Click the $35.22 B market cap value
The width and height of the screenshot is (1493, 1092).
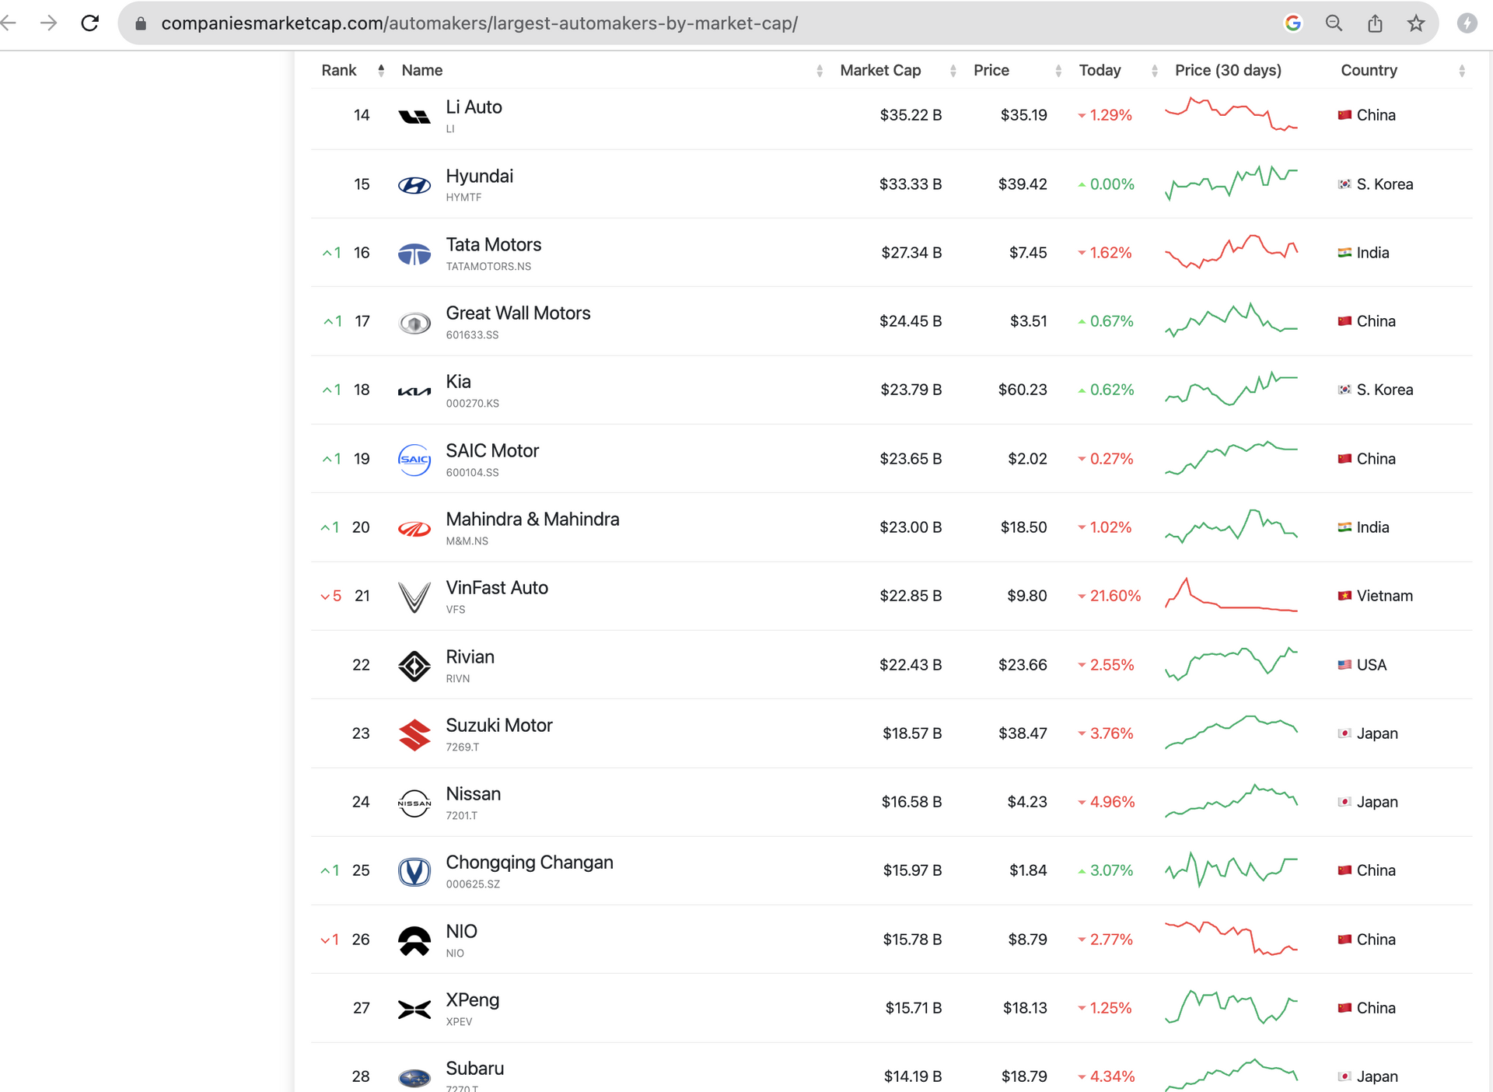click(x=911, y=115)
